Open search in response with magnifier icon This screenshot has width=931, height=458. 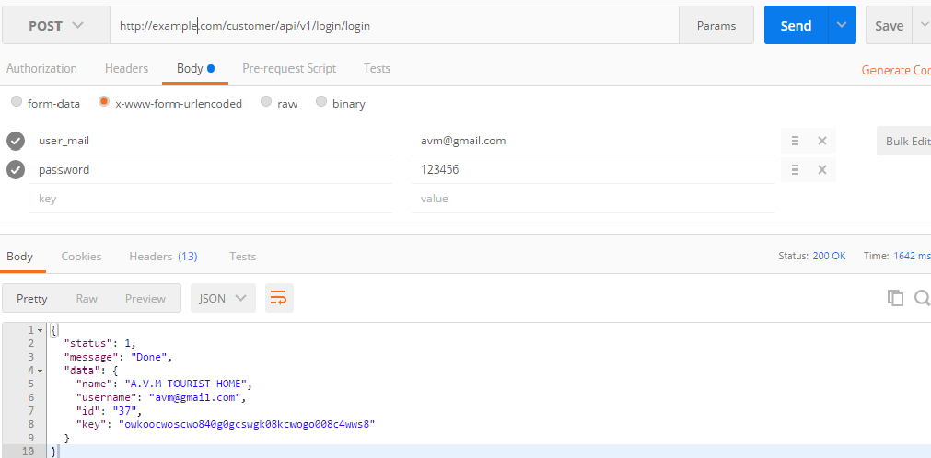pos(922,298)
